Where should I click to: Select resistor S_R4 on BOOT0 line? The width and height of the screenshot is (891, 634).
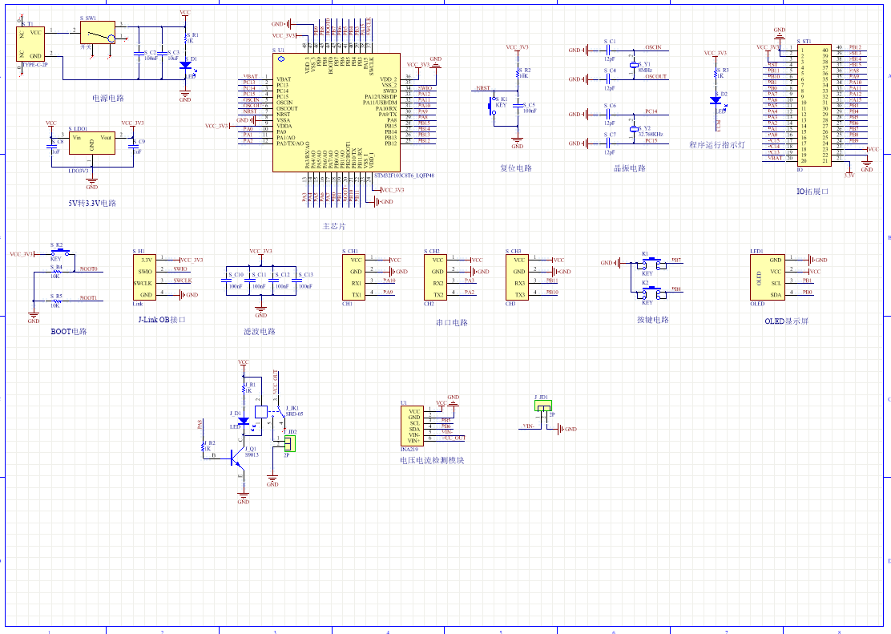click(56, 272)
